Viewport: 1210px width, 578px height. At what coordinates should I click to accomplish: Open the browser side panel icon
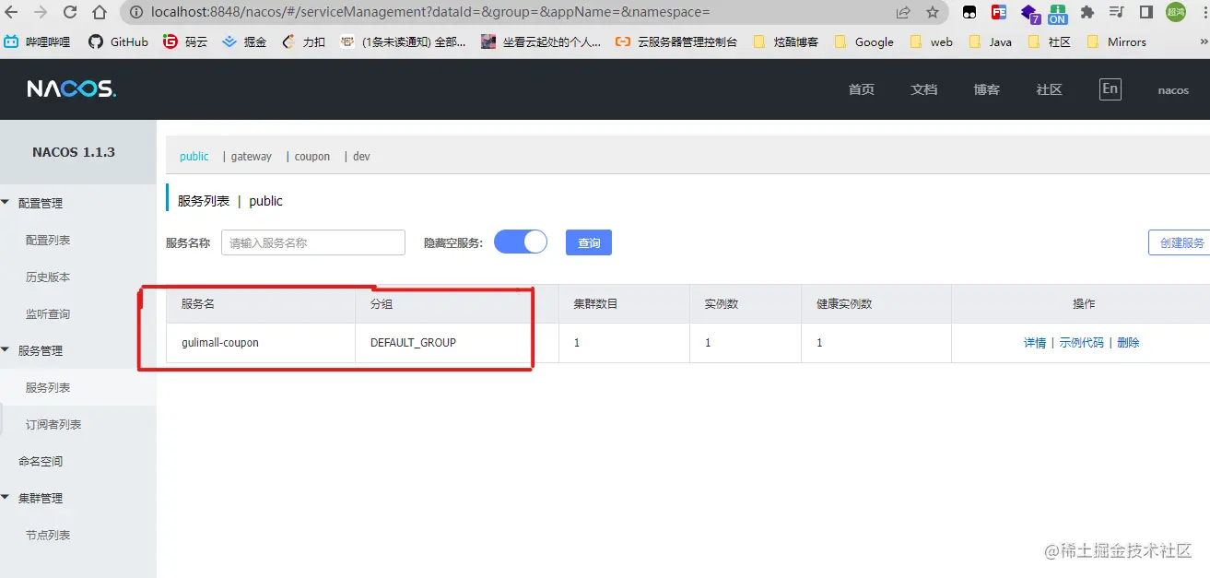tap(1146, 13)
